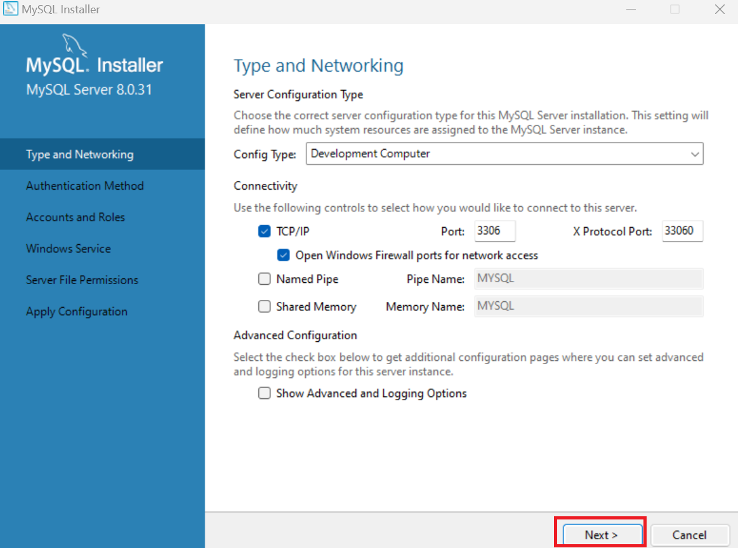
Task: Click the MySQL Installer title bar icon
Action: 10,9
